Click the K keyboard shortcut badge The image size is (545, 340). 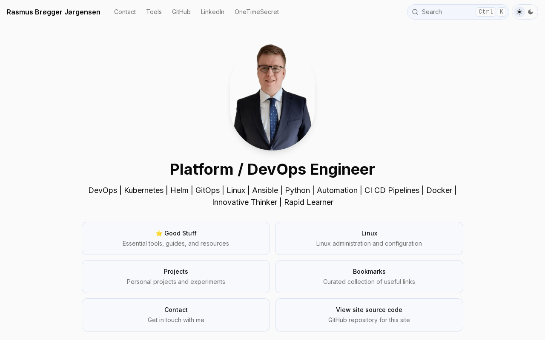click(501, 12)
